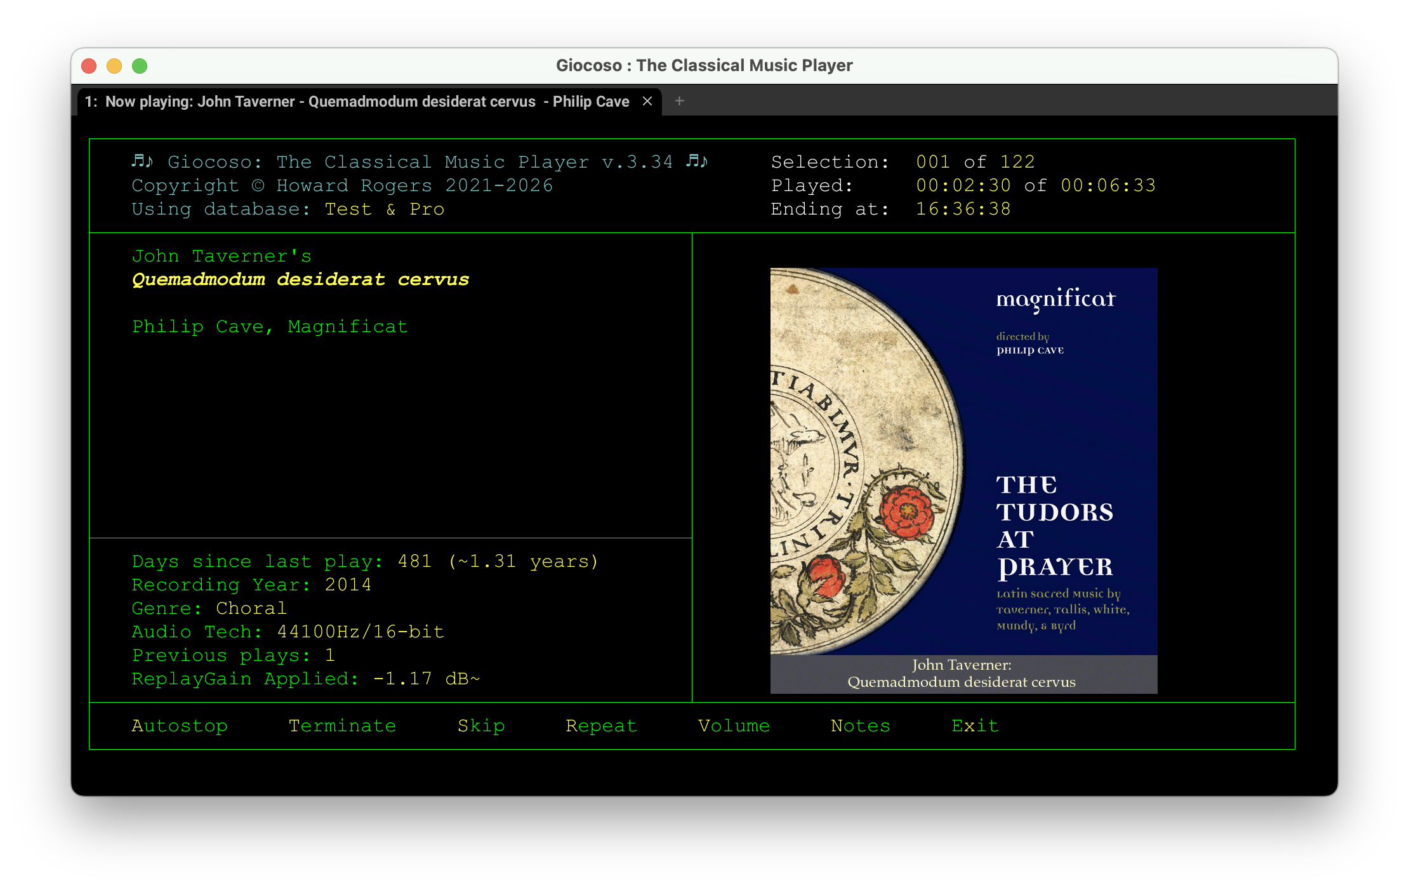
Task: Click the green zoom traffic light
Action: pyautogui.click(x=140, y=65)
